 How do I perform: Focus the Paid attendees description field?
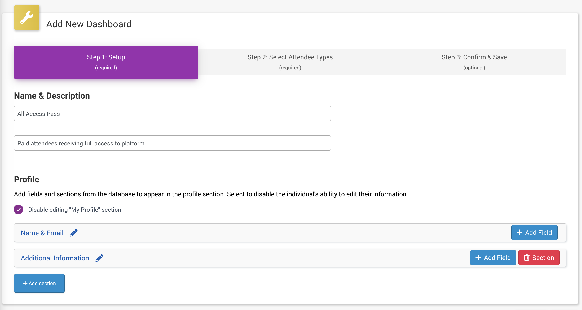coord(172,143)
